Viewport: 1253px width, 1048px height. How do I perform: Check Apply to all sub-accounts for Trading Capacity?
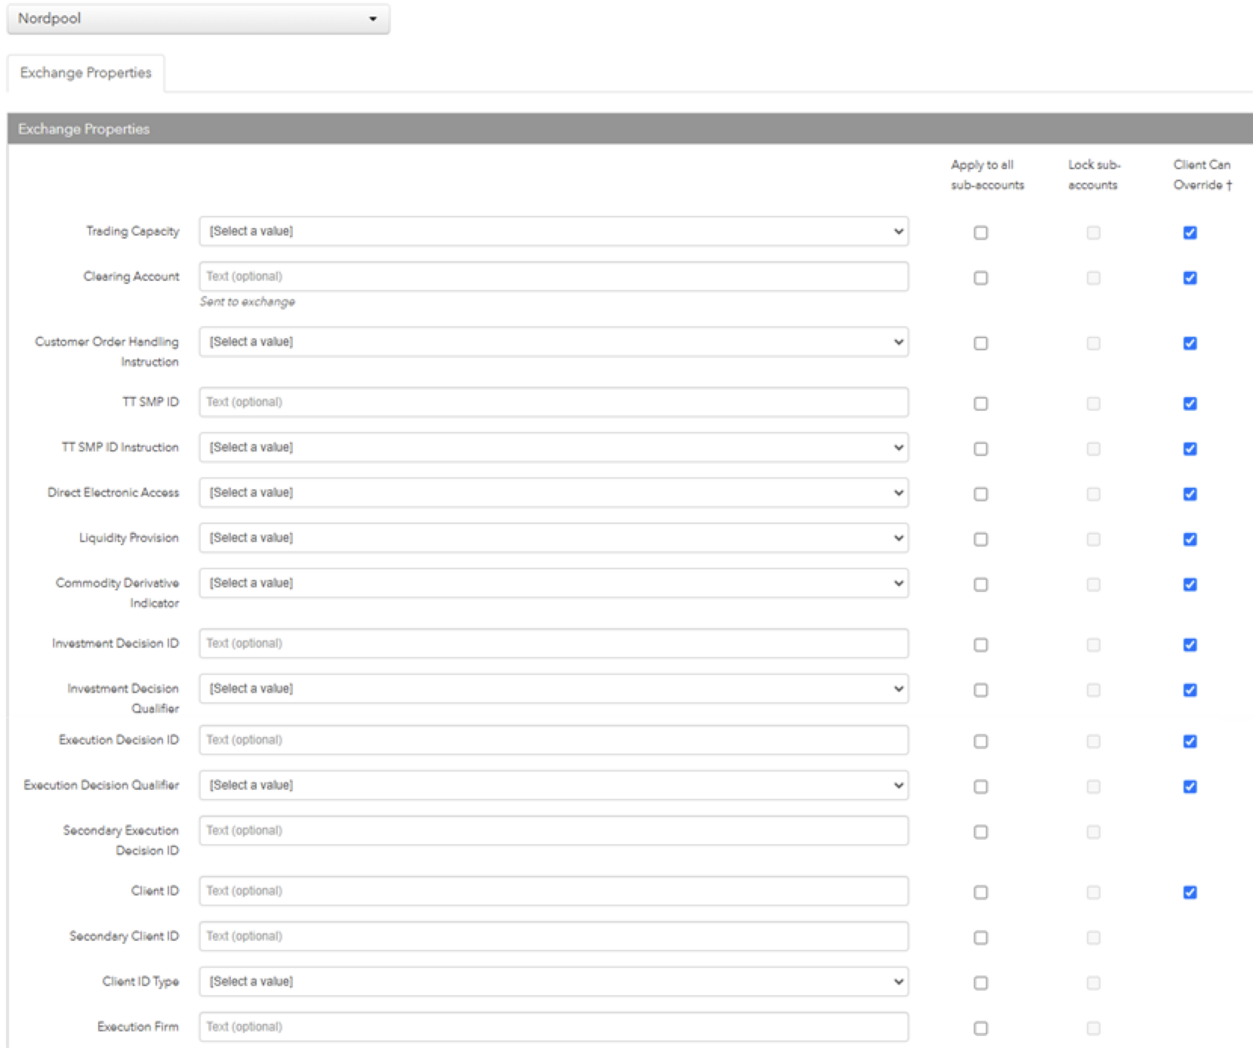coord(981,233)
